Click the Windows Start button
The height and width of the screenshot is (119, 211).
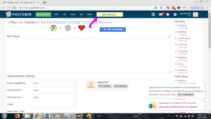click(4, 116)
